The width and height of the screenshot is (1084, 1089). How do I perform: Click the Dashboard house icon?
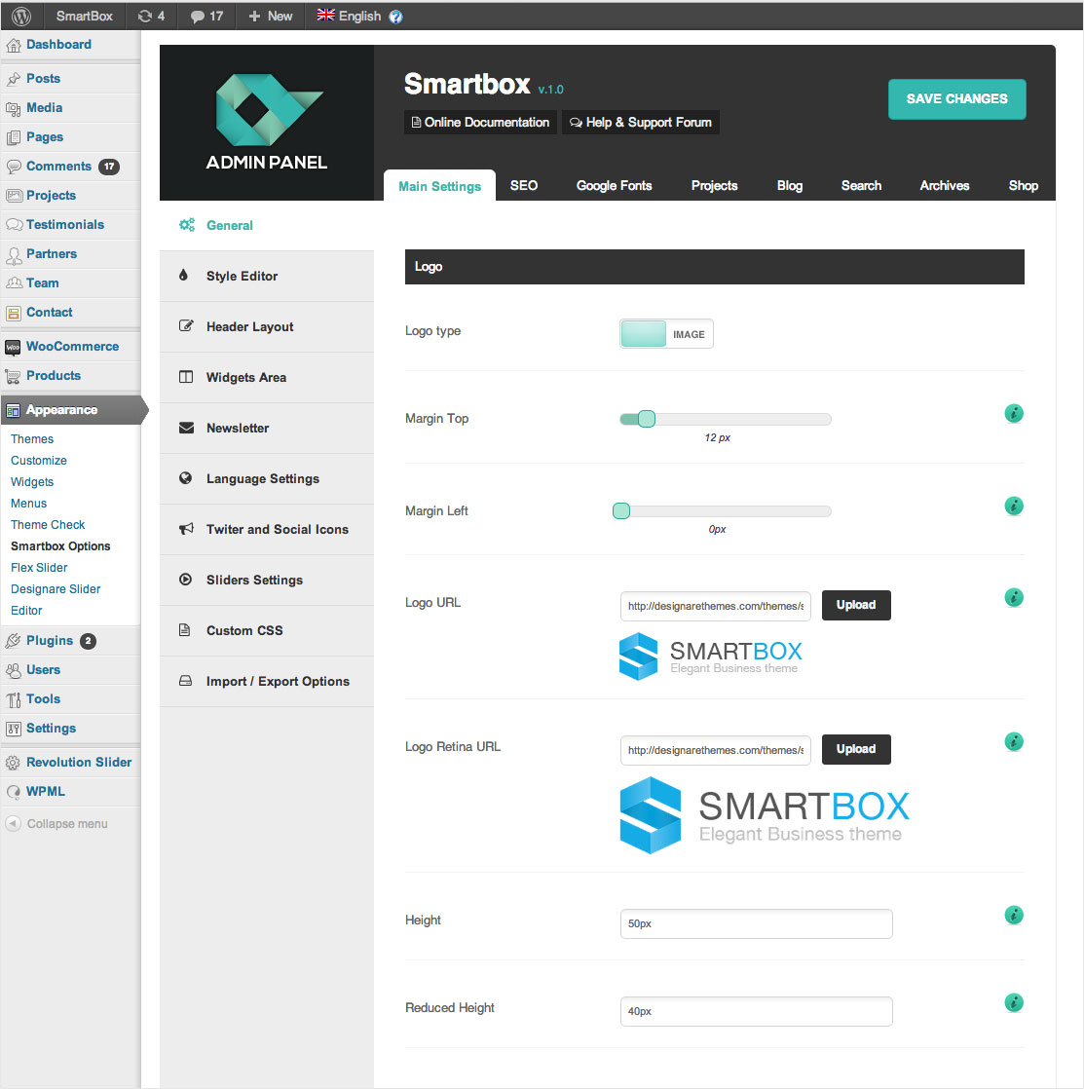tap(14, 45)
